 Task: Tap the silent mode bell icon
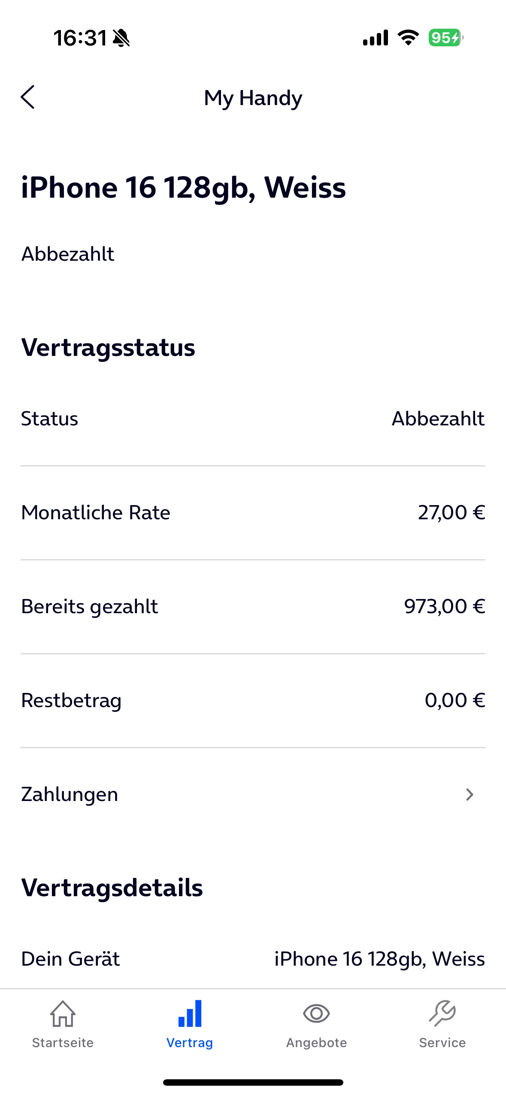[121, 38]
